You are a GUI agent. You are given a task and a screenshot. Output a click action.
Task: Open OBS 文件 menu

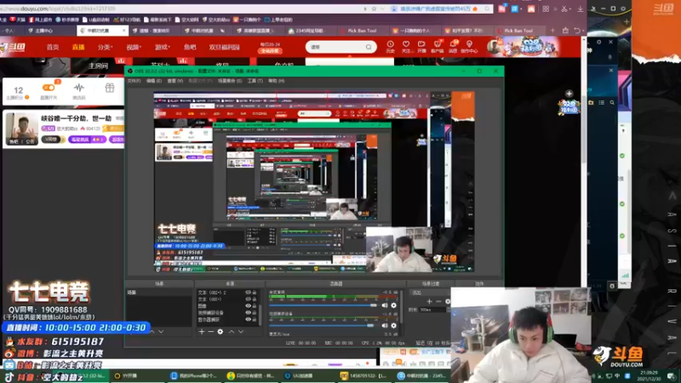(x=134, y=81)
